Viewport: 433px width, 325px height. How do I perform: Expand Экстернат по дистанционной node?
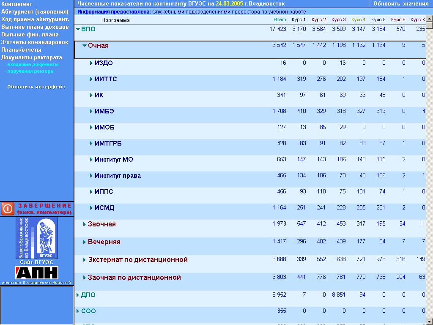pos(85,260)
